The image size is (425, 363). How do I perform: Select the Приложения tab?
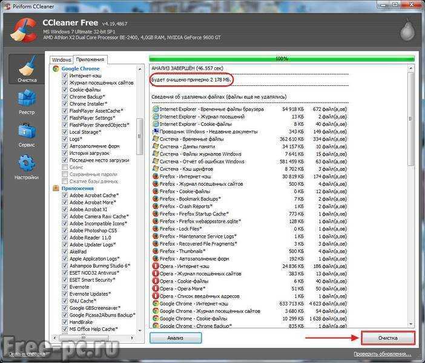pos(90,59)
